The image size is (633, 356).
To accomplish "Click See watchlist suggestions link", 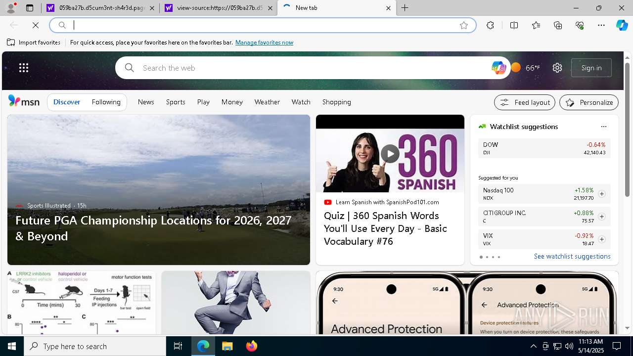I will pyautogui.click(x=572, y=256).
